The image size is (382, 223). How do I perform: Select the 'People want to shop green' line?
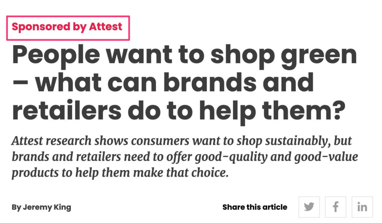point(184,55)
